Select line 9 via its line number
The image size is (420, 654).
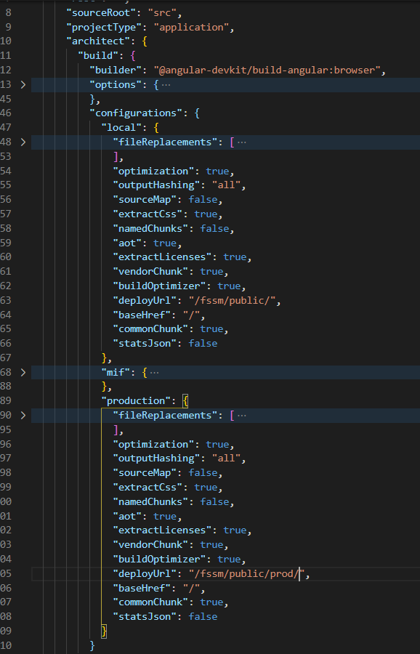pos(8,28)
